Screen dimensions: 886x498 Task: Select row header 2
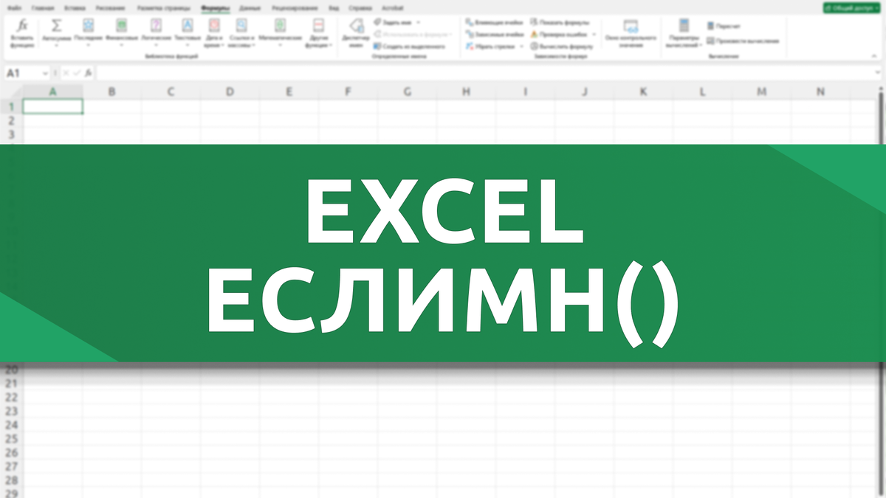pyautogui.click(x=11, y=120)
